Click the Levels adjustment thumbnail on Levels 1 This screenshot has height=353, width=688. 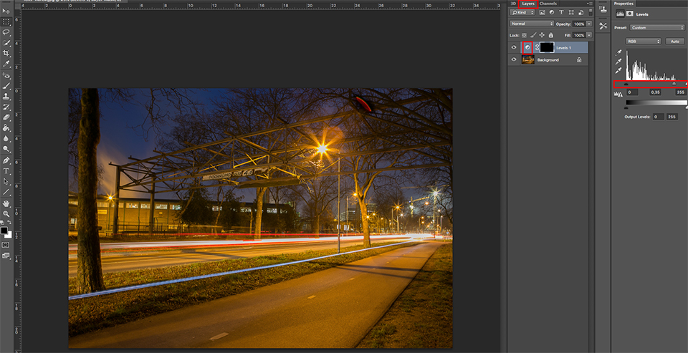[x=528, y=47]
